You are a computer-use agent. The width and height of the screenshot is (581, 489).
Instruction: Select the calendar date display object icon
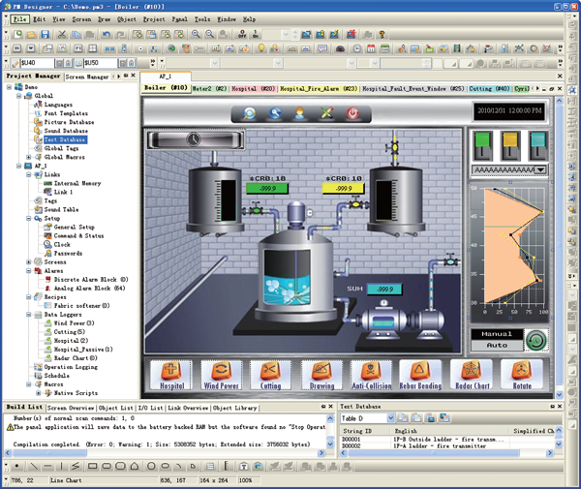371,48
